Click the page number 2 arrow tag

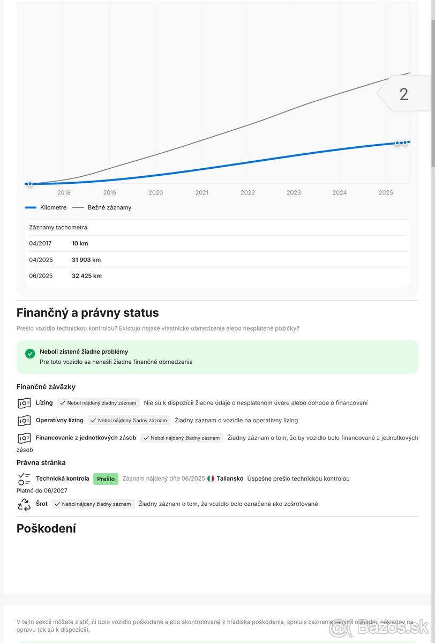(x=403, y=94)
